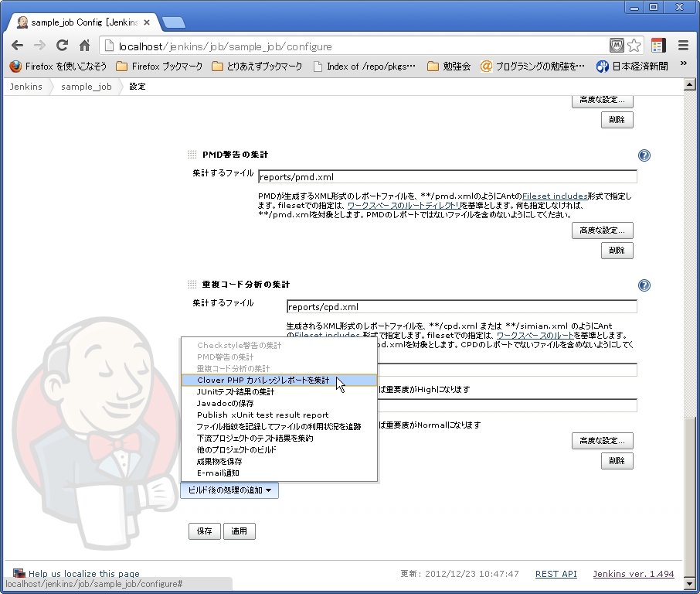
Task: Go back with the browser back arrow
Action: (x=18, y=46)
